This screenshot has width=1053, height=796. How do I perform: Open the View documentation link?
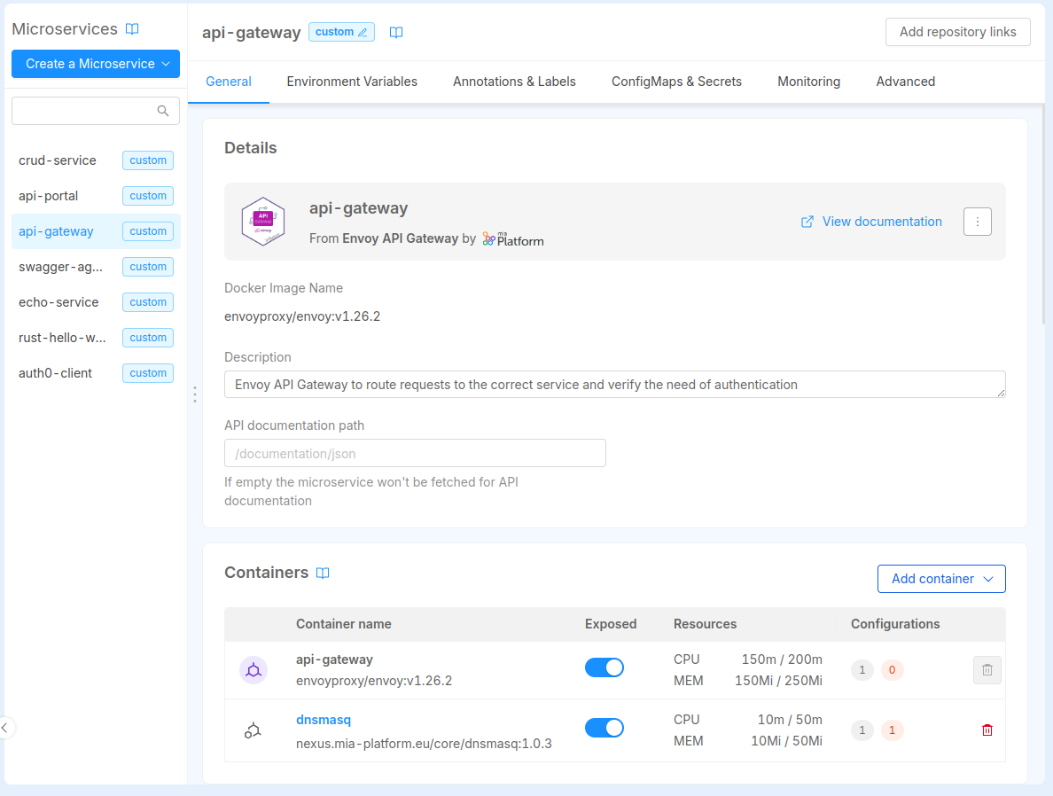point(871,222)
